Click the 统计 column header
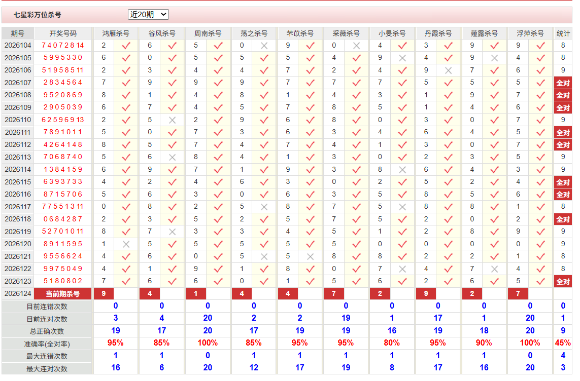580x381 pixels. click(x=563, y=33)
